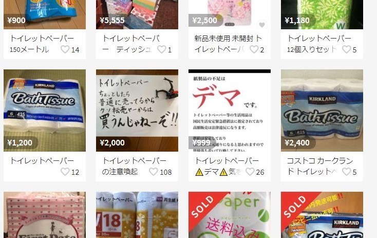Open the handwritten ¥2,000 note image
Screen dimensions: 377x238
tap(137, 111)
